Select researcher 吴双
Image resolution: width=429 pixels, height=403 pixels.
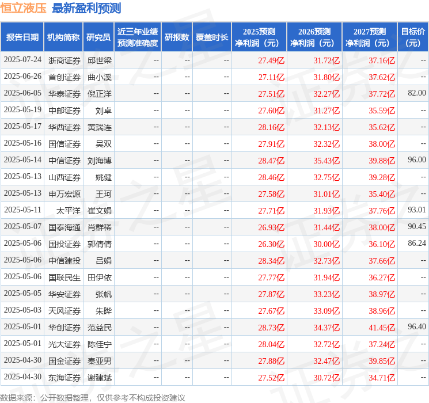[x=104, y=144]
